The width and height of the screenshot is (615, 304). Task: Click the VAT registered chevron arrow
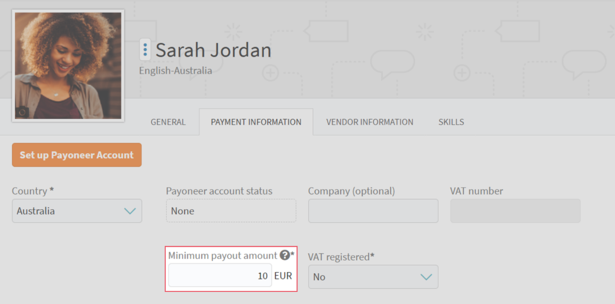click(x=426, y=277)
